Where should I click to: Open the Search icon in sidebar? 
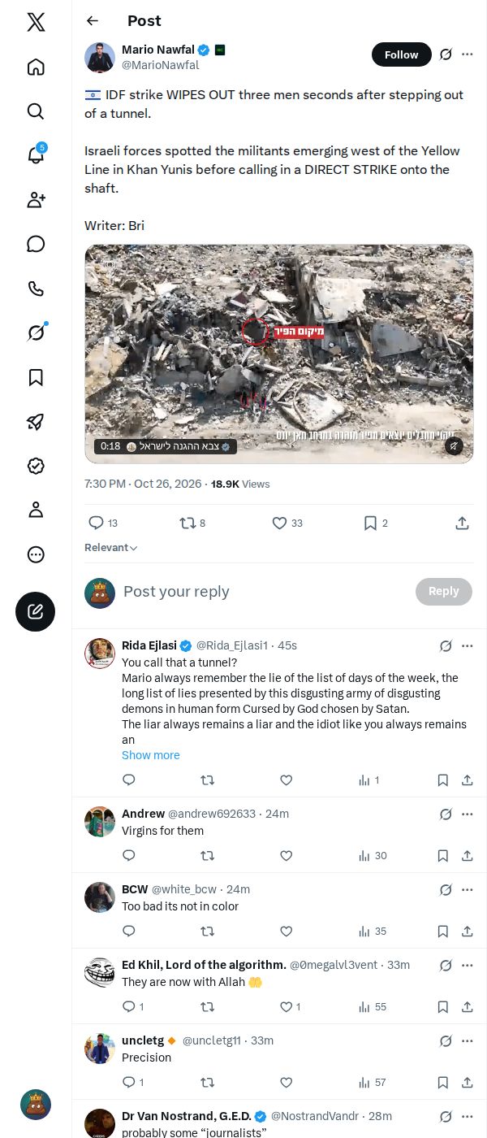pos(36,111)
